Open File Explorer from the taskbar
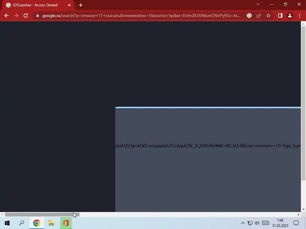This screenshot has height=229, width=306. point(51,223)
